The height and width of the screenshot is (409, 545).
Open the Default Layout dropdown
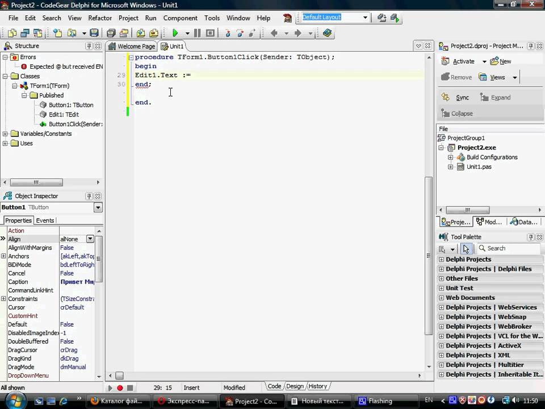click(365, 18)
